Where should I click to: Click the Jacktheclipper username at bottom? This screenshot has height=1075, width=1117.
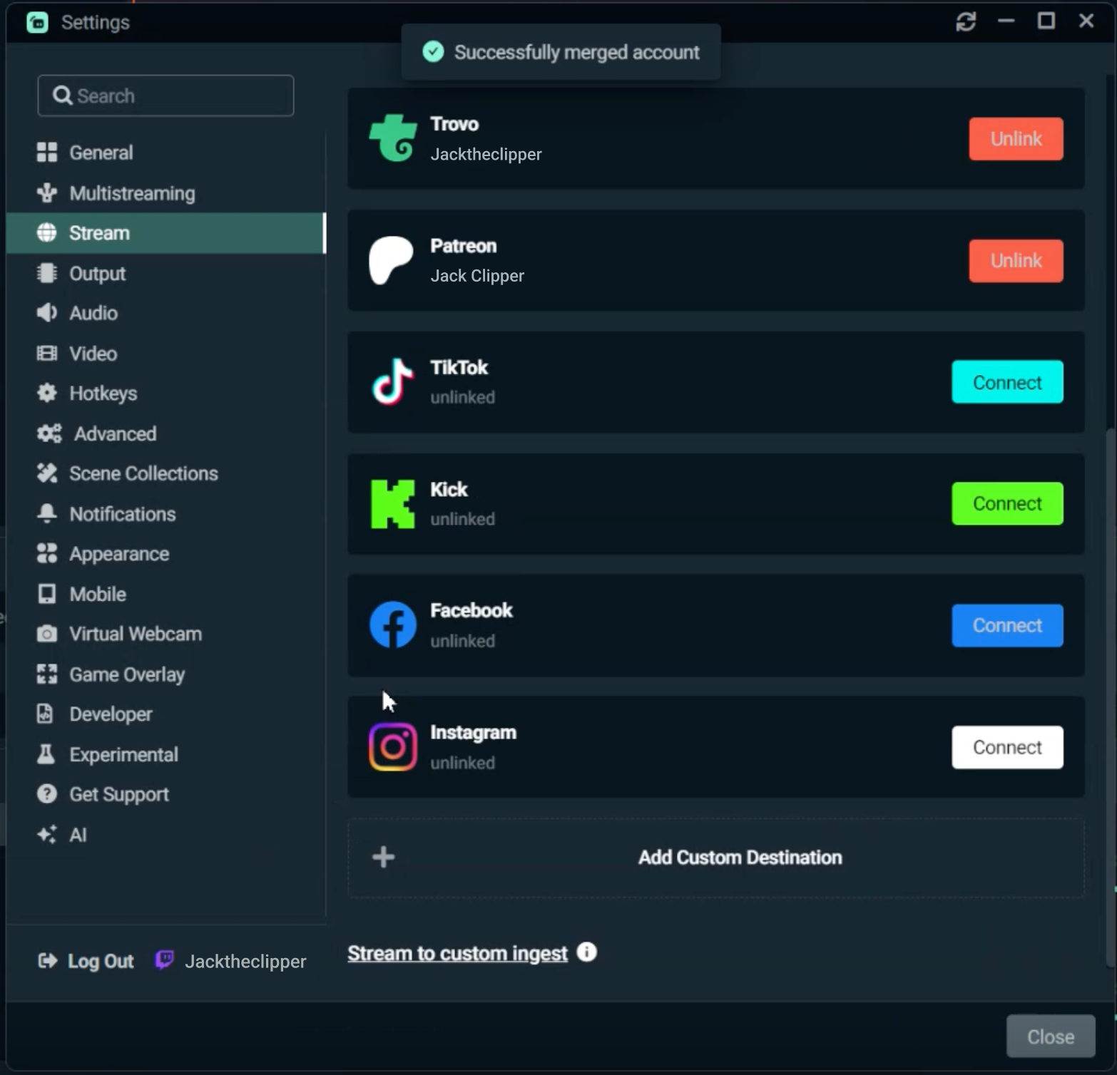tap(245, 961)
